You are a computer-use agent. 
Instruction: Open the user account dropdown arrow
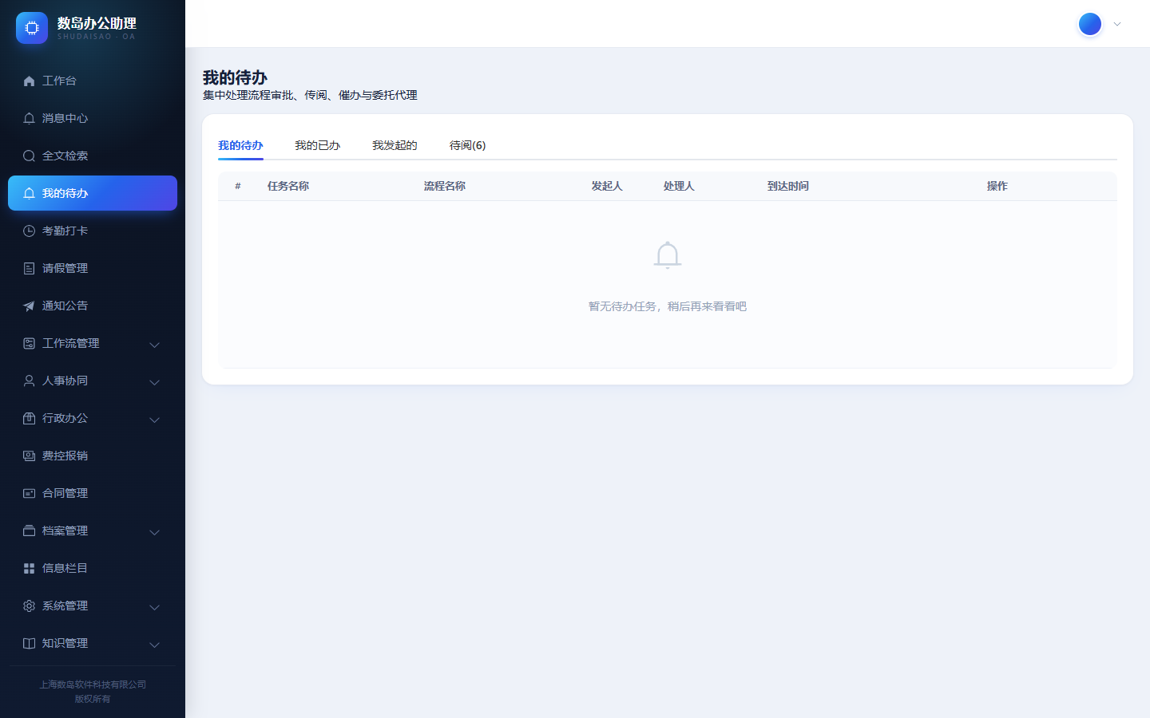coord(1117,24)
